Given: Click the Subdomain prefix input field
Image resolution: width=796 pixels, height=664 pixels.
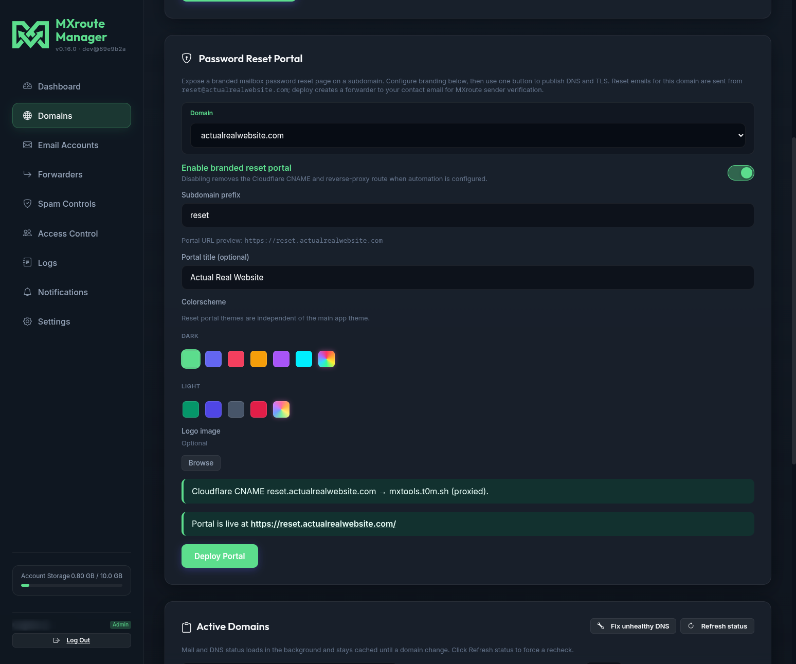Looking at the screenshot, I should pyautogui.click(x=467, y=215).
